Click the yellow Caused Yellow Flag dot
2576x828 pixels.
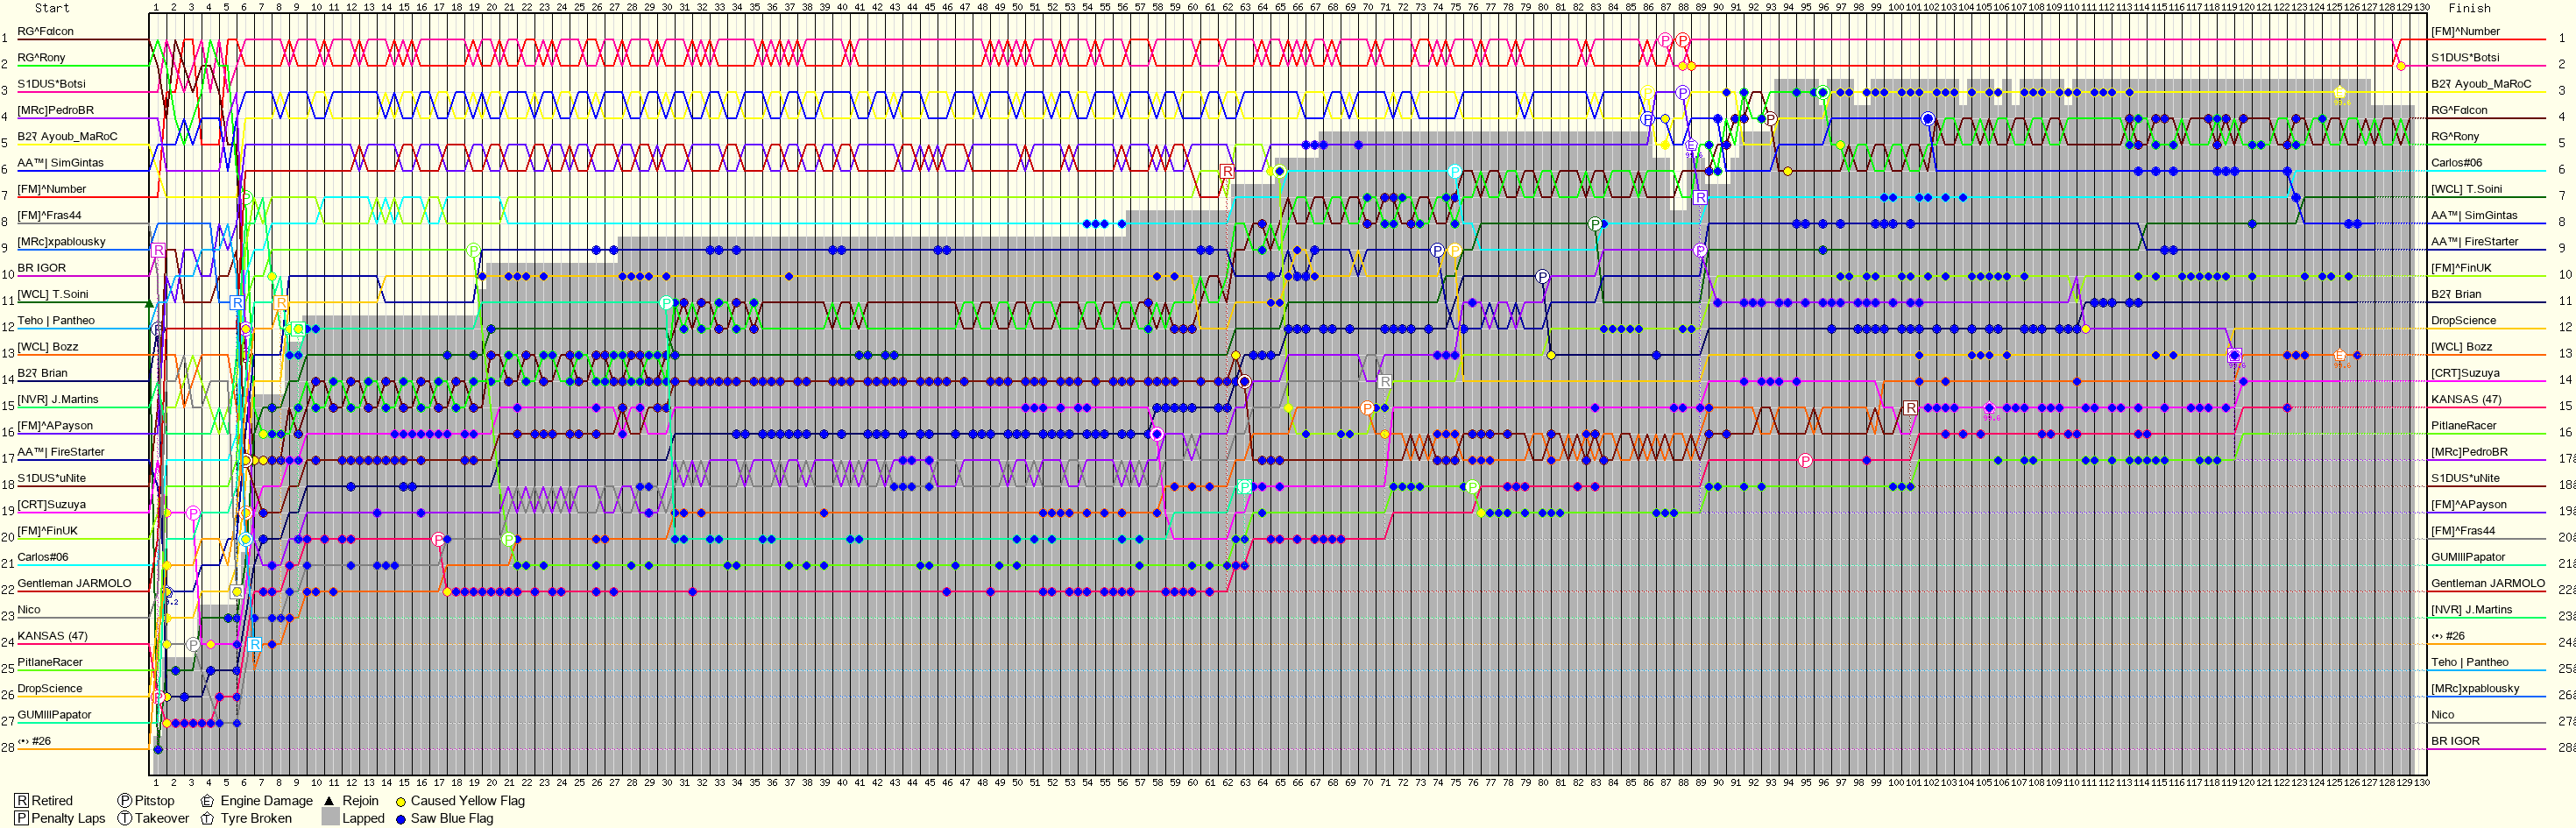pyautogui.click(x=401, y=802)
